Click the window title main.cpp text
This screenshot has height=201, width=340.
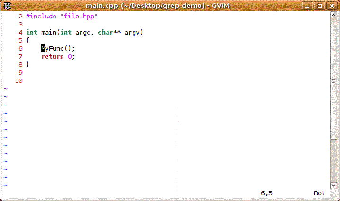click(x=102, y=6)
